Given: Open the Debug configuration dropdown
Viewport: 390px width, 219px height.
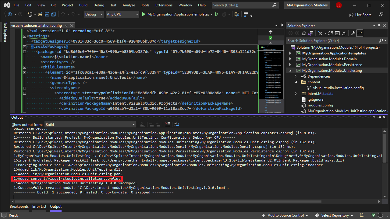Looking at the screenshot, I should pos(94,14).
